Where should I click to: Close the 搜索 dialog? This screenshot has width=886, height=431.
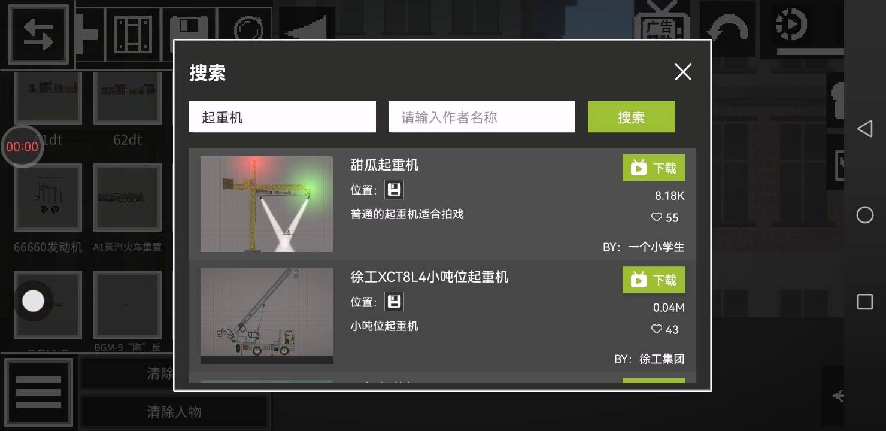click(x=683, y=72)
